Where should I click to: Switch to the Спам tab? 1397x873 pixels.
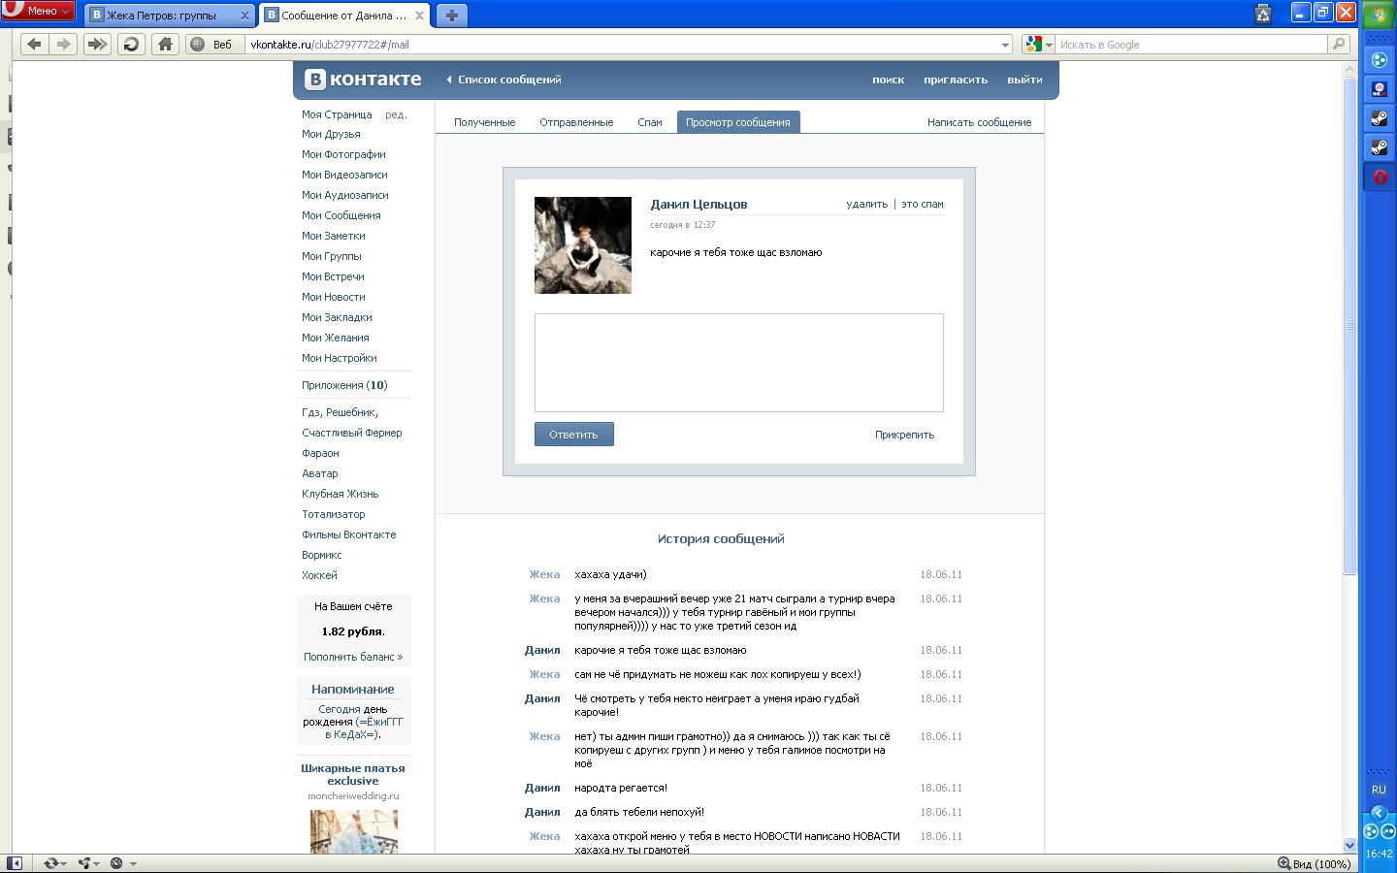tap(650, 122)
